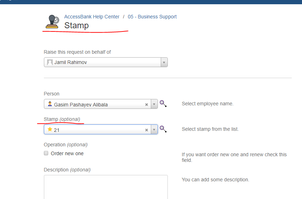
Task: Enable the Order new one checkbox
Action: pos(46,153)
